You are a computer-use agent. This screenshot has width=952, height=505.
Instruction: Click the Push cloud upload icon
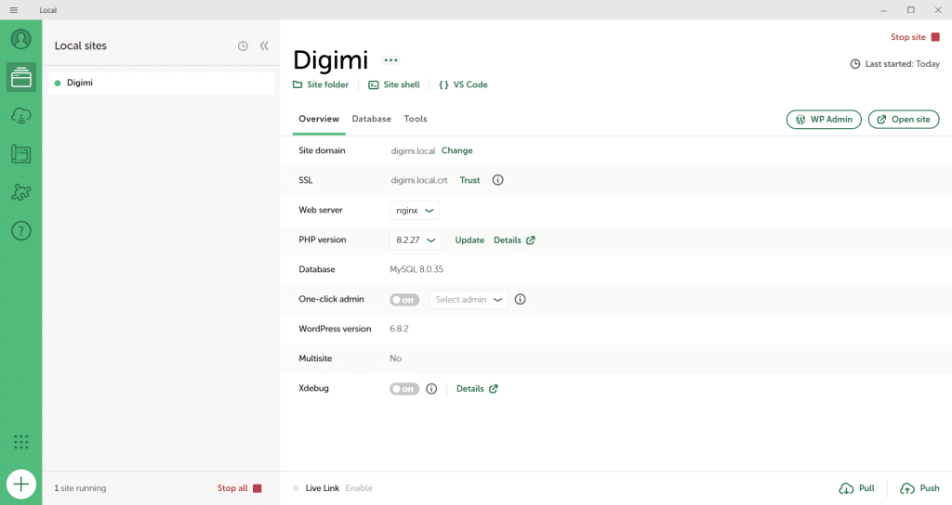click(x=907, y=488)
